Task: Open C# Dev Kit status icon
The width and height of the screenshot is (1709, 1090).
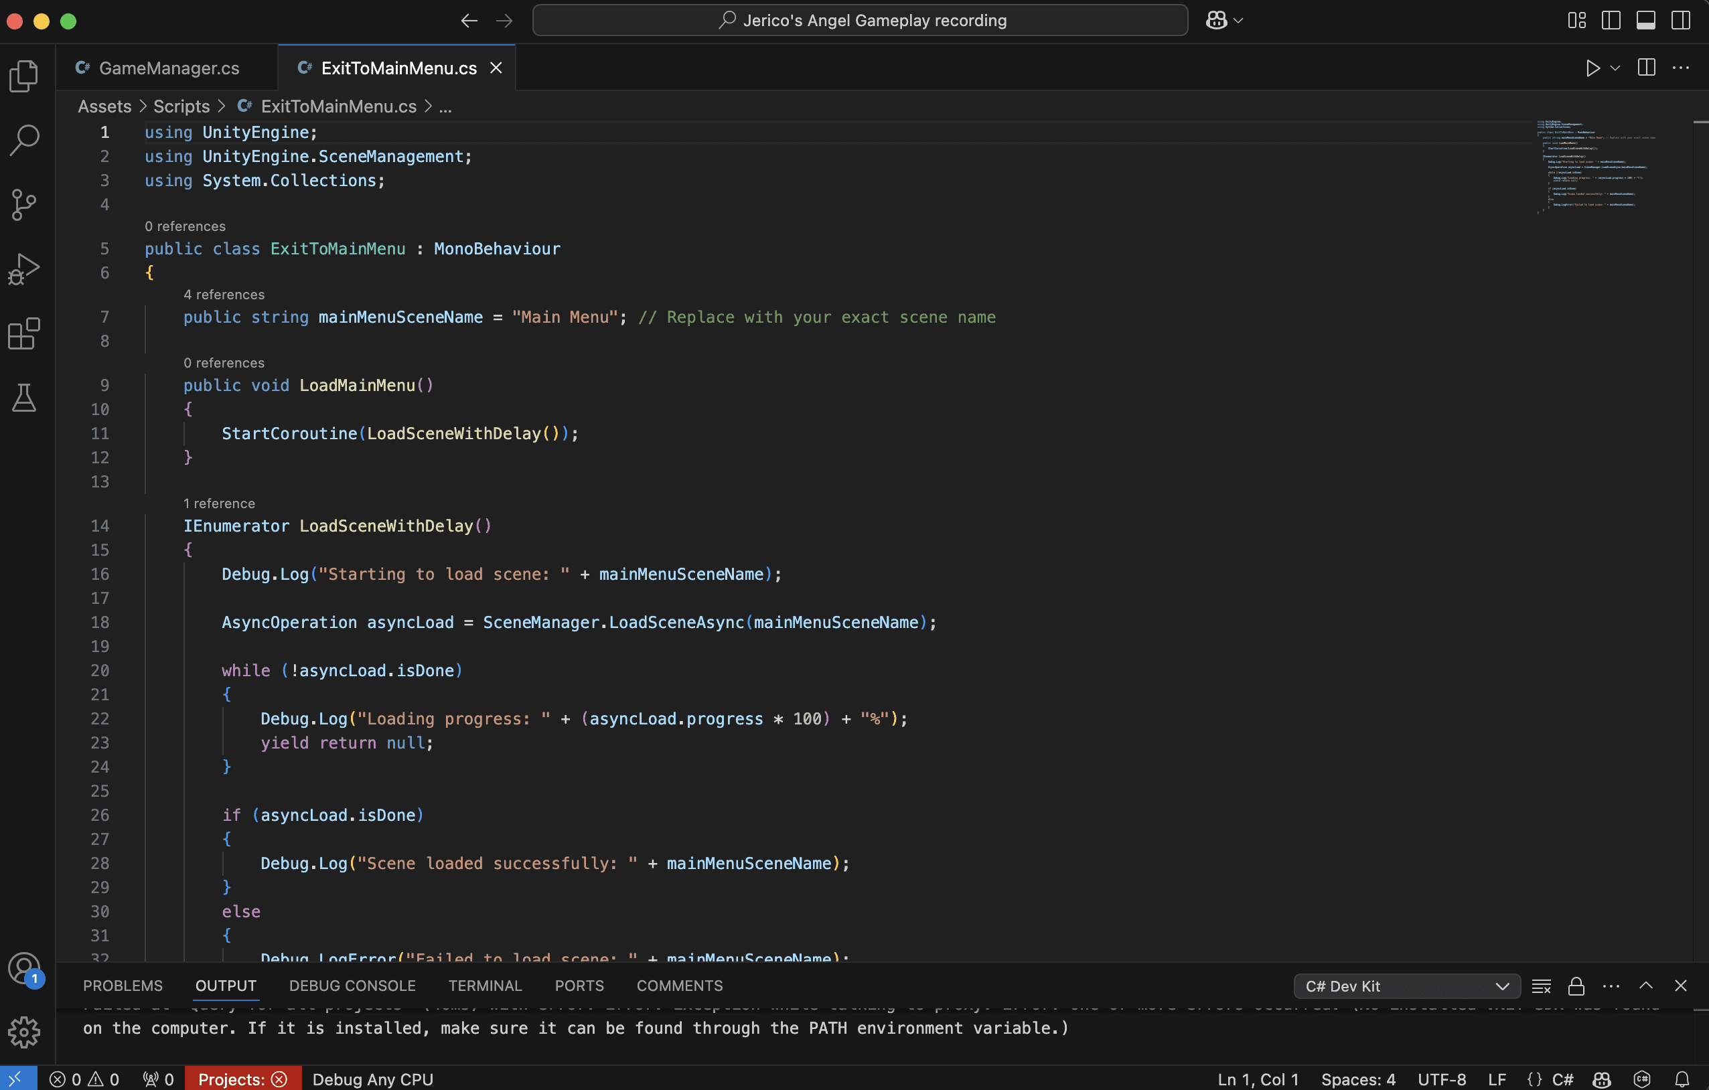Action: pyautogui.click(x=1641, y=1079)
